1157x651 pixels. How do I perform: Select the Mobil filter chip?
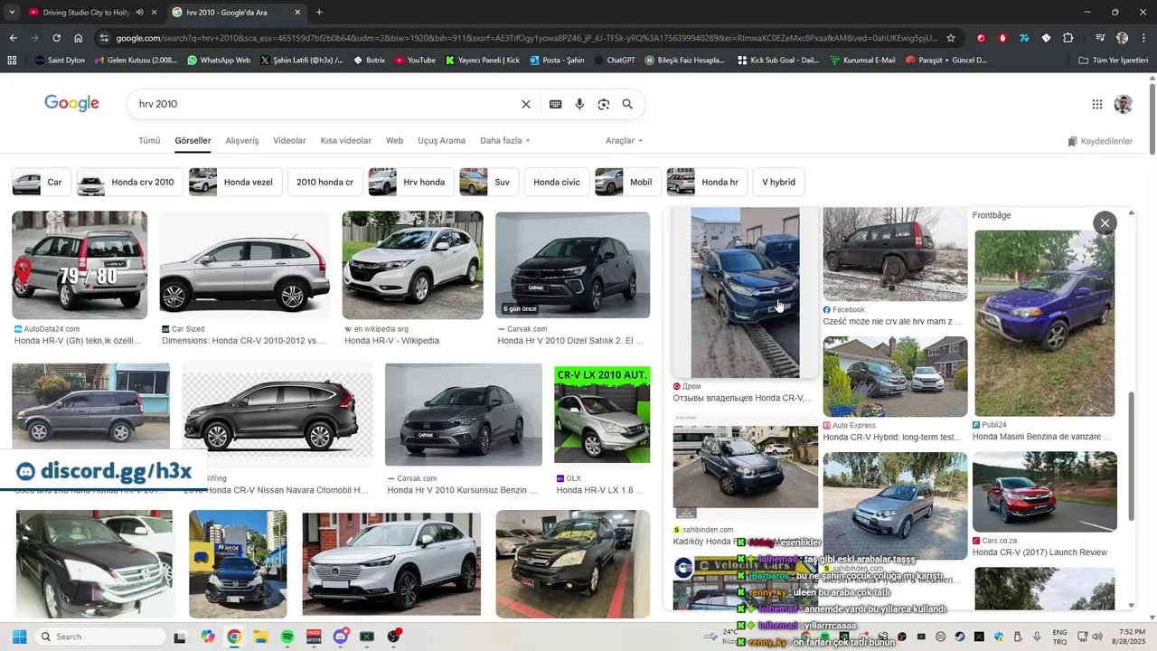tap(627, 182)
